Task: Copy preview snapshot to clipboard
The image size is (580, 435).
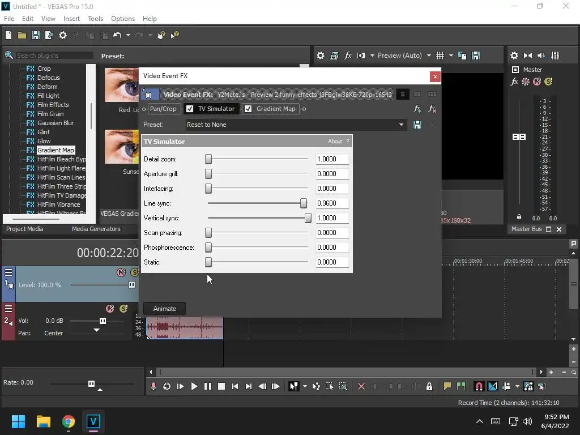Action: (462, 56)
